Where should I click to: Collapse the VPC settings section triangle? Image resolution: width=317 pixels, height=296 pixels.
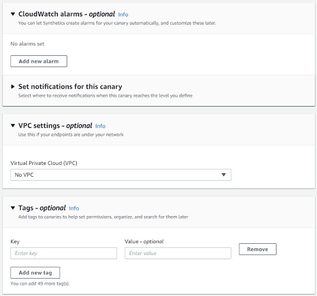coord(13,125)
